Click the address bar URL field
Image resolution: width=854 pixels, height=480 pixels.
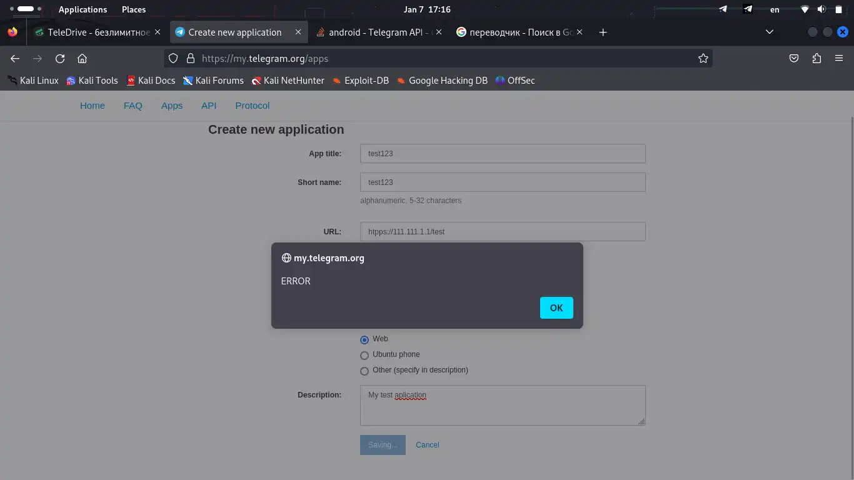click(x=438, y=58)
